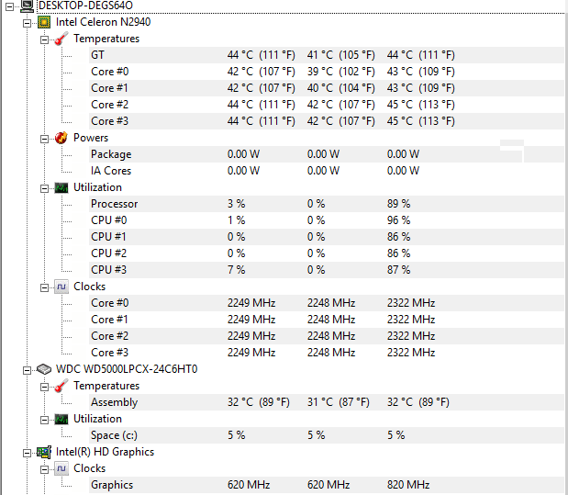Collapse the Powers section
Image resolution: width=568 pixels, height=495 pixels.
(45, 138)
